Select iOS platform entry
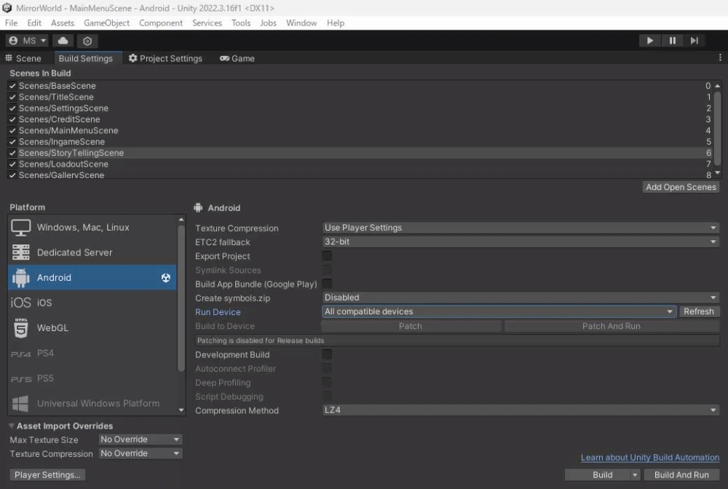The width and height of the screenshot is (728, 489). tap(44, 303)
